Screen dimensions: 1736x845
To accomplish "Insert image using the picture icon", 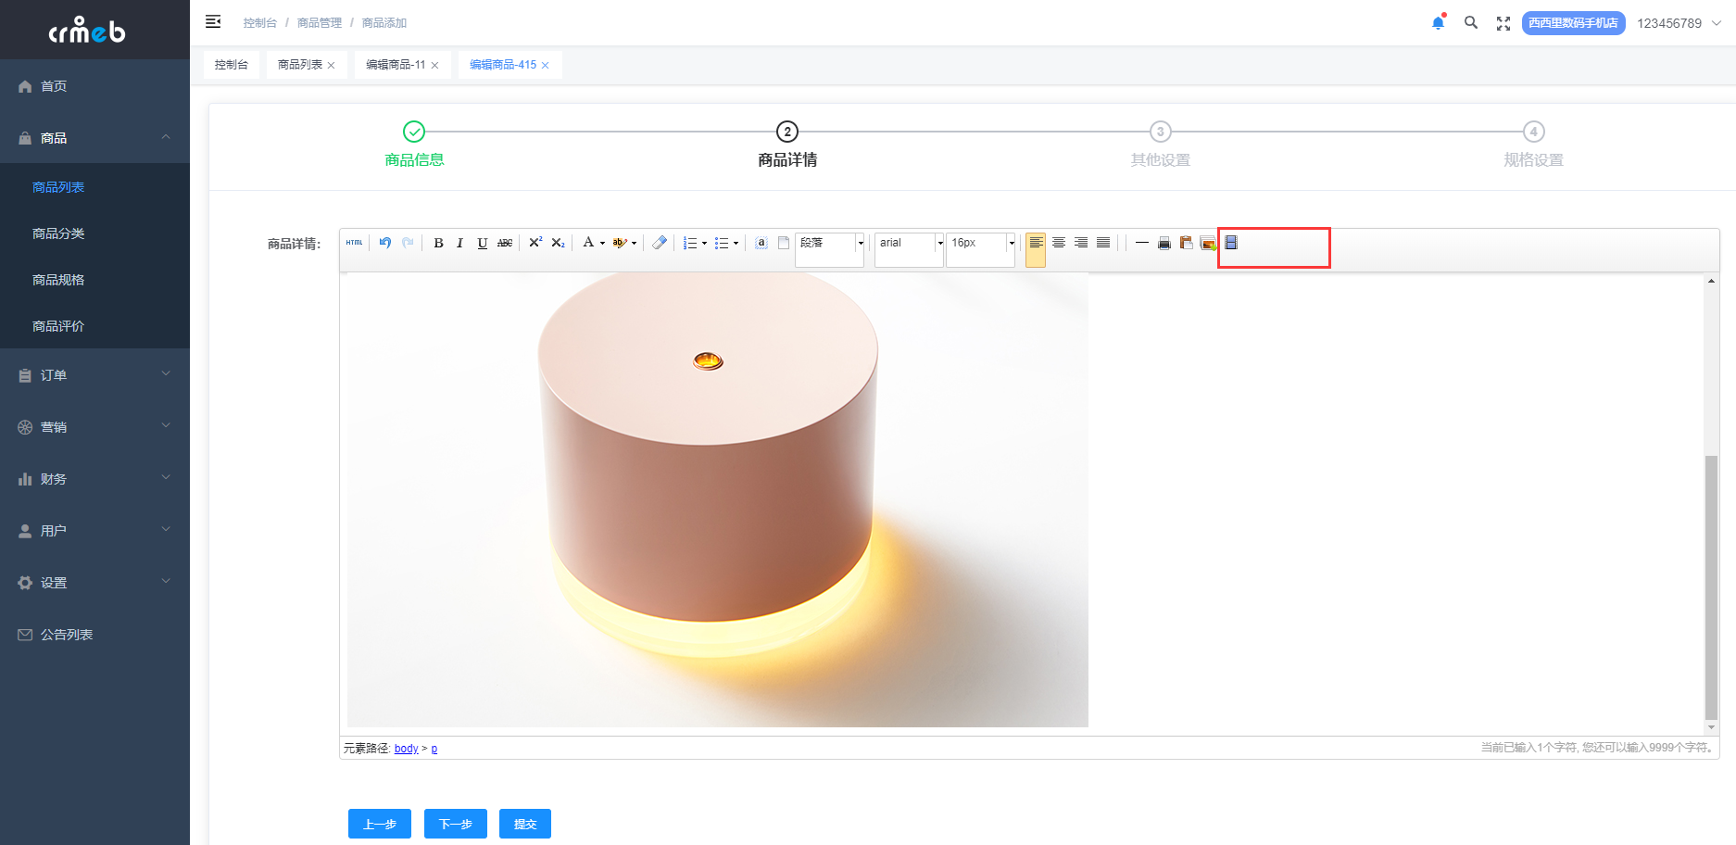I will coord(1208,243).
